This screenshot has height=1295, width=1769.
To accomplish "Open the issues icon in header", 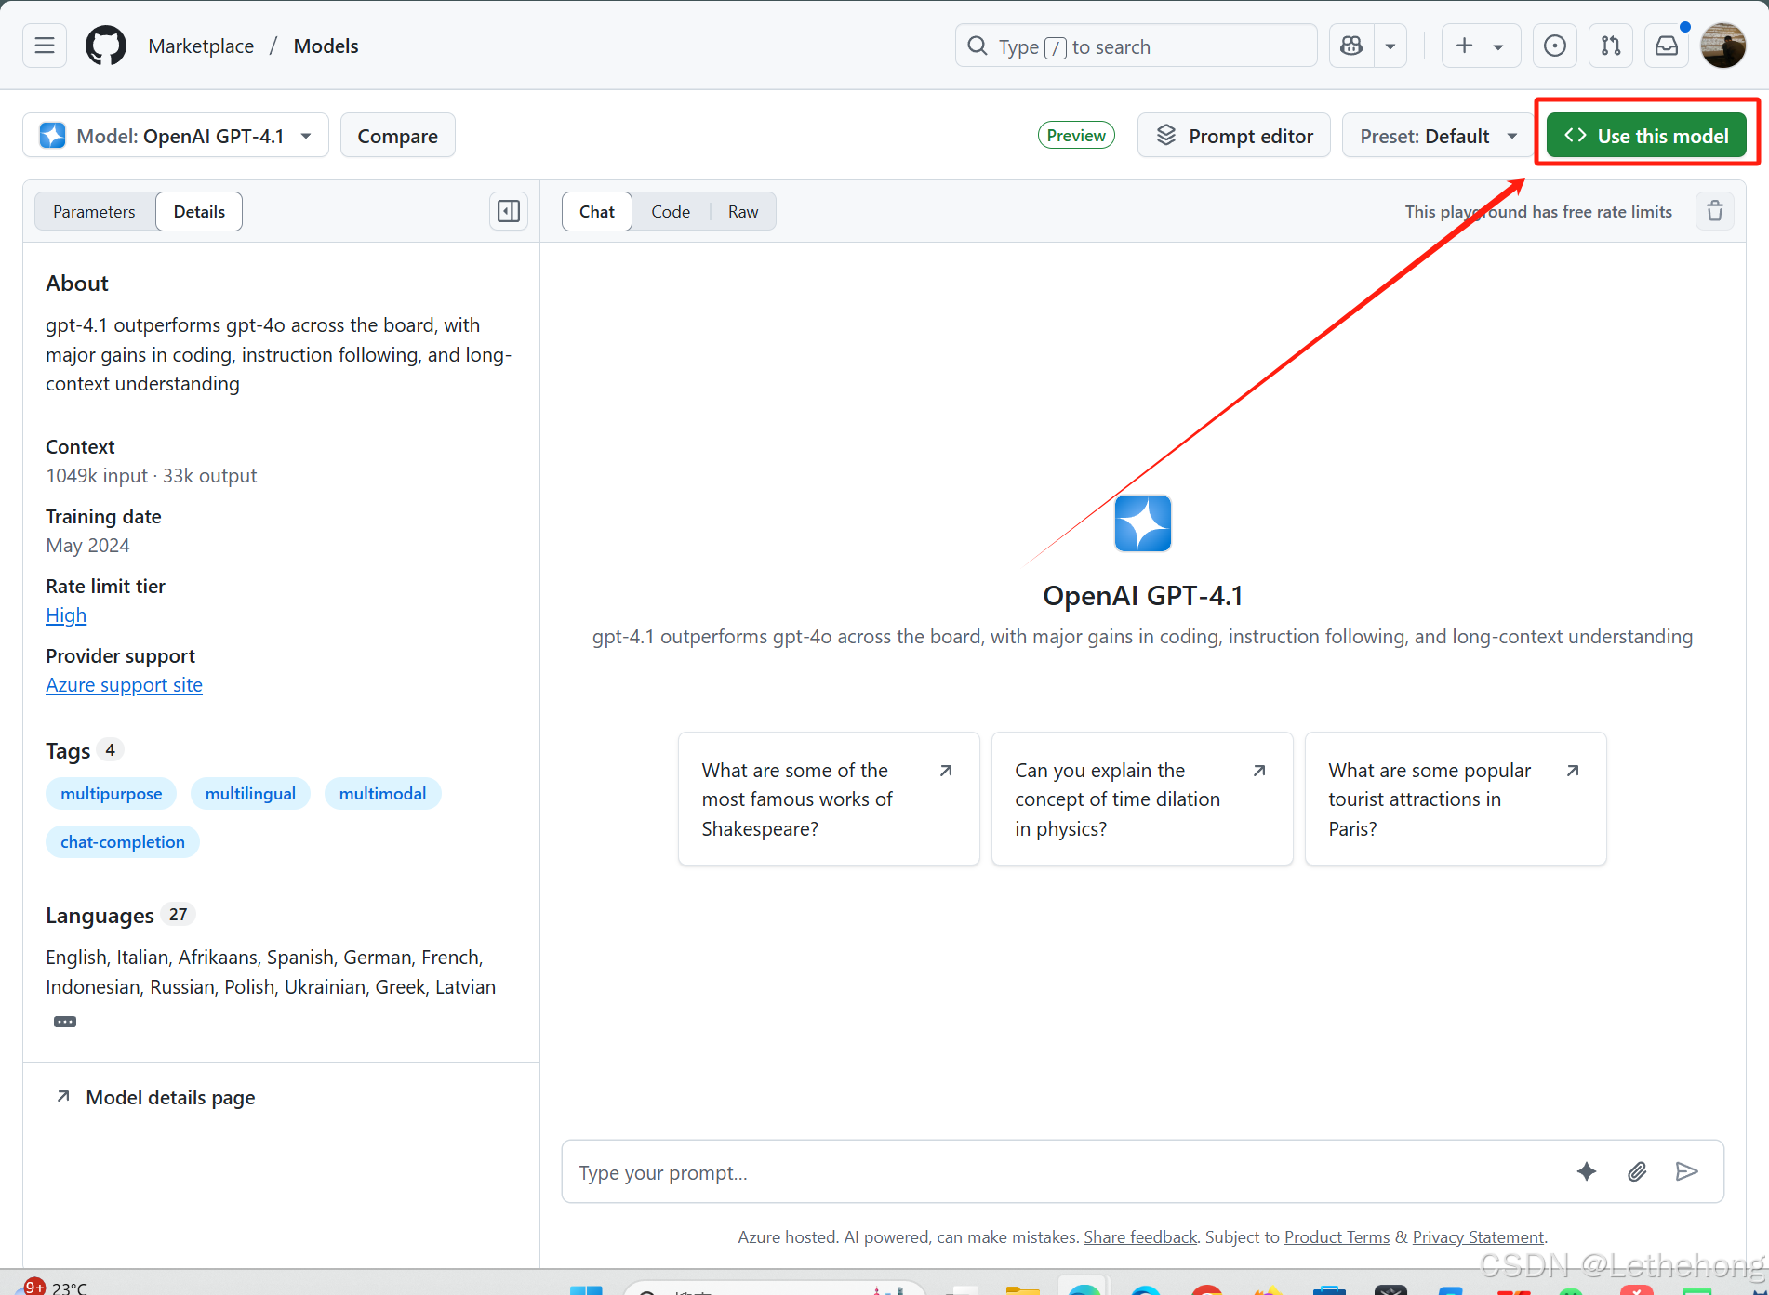I will 1554,46.
